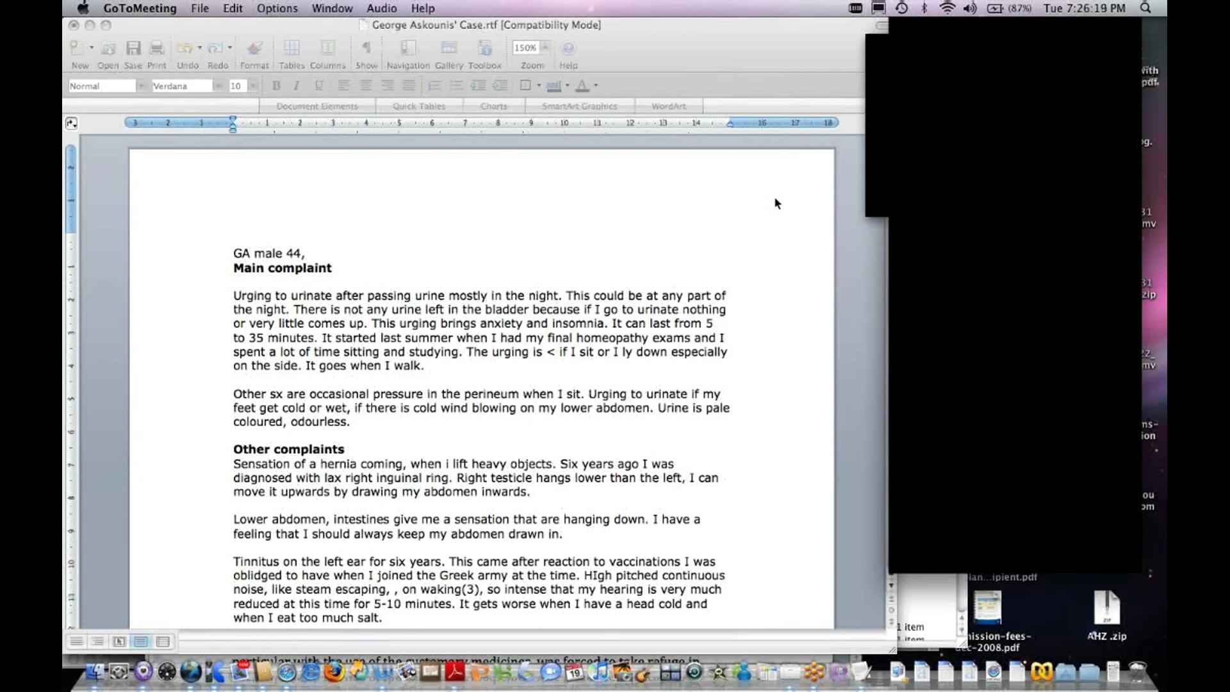Toggle bold formatting
The width and height of the screenshot is (1230, 692).
tap(276, 85)
